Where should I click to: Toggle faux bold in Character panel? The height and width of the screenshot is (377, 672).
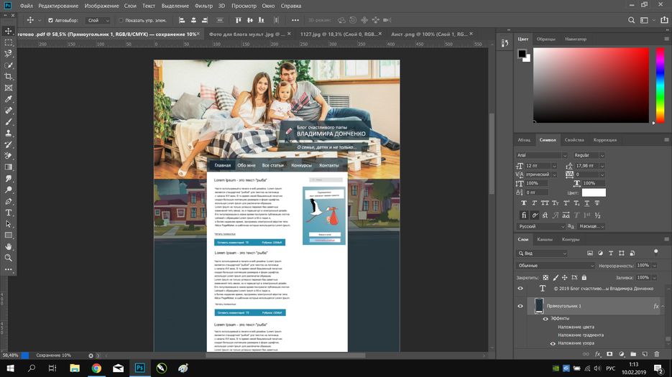point(524,203)
